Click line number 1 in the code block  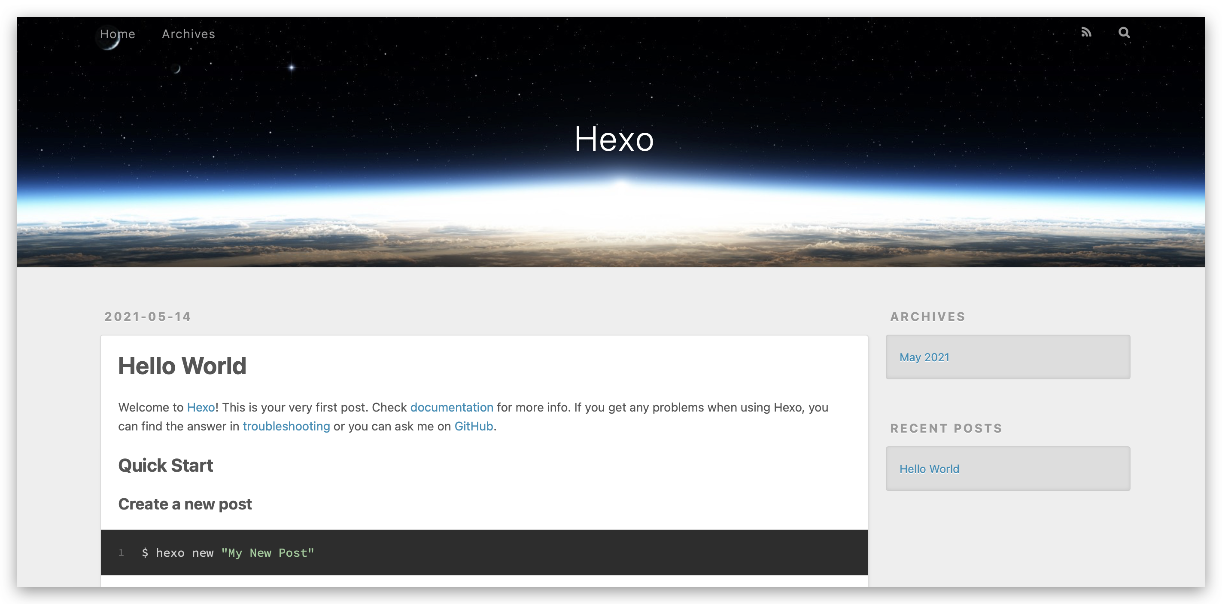point(122,553)
